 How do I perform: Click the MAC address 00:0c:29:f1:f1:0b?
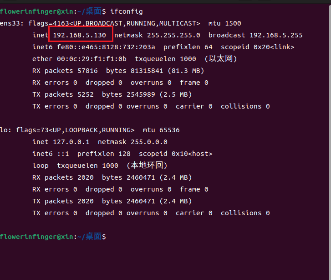point(92,59)
